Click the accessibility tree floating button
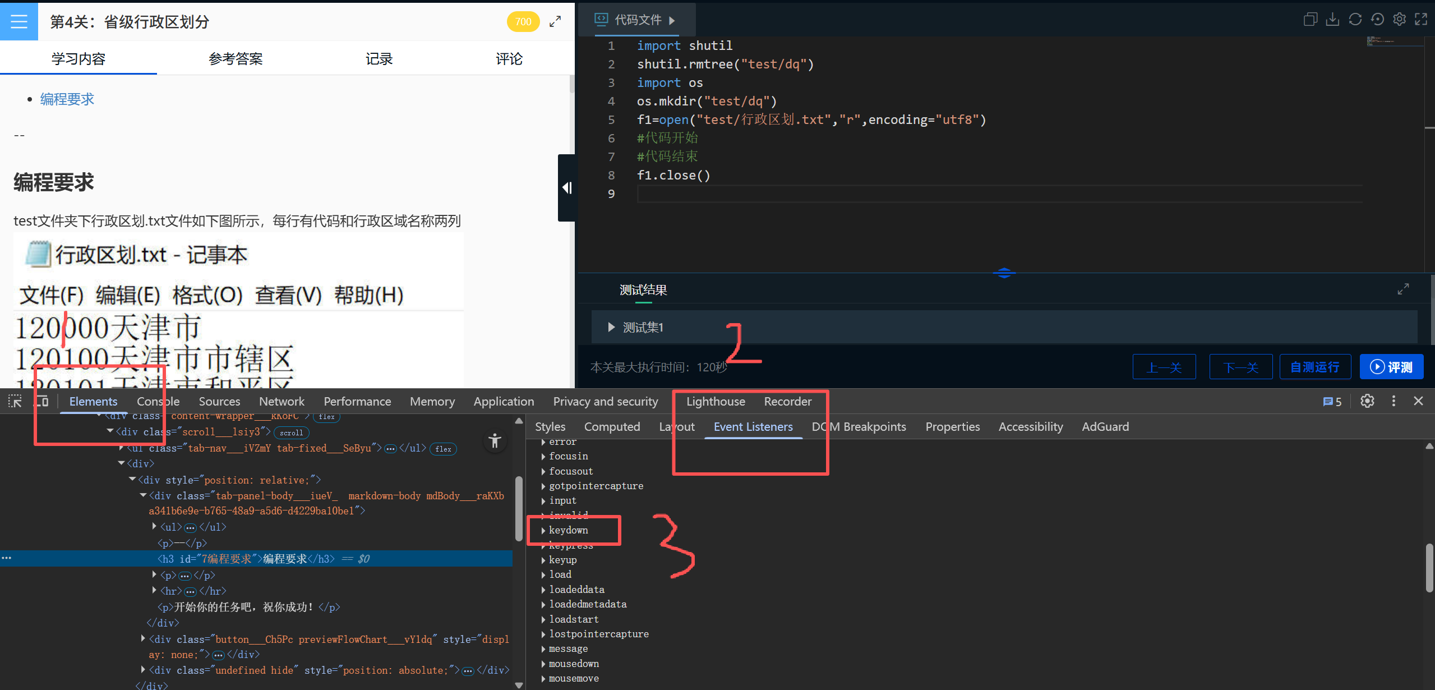The image size is (1435, 690). pos(495,441)
